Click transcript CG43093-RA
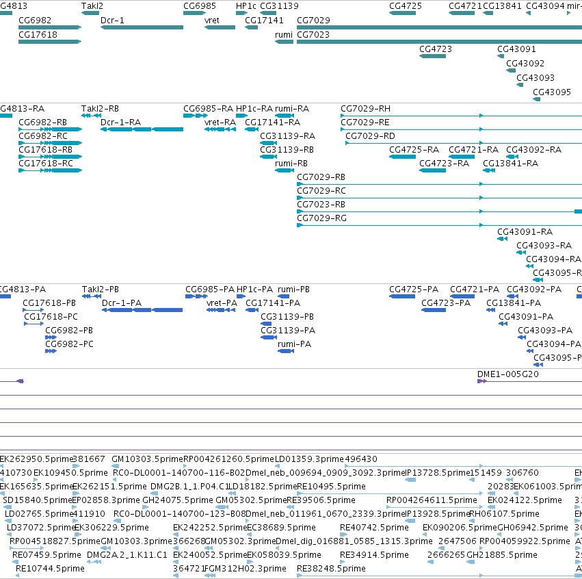This screenshot has width=582, height=579. click(x=520, y=252)
